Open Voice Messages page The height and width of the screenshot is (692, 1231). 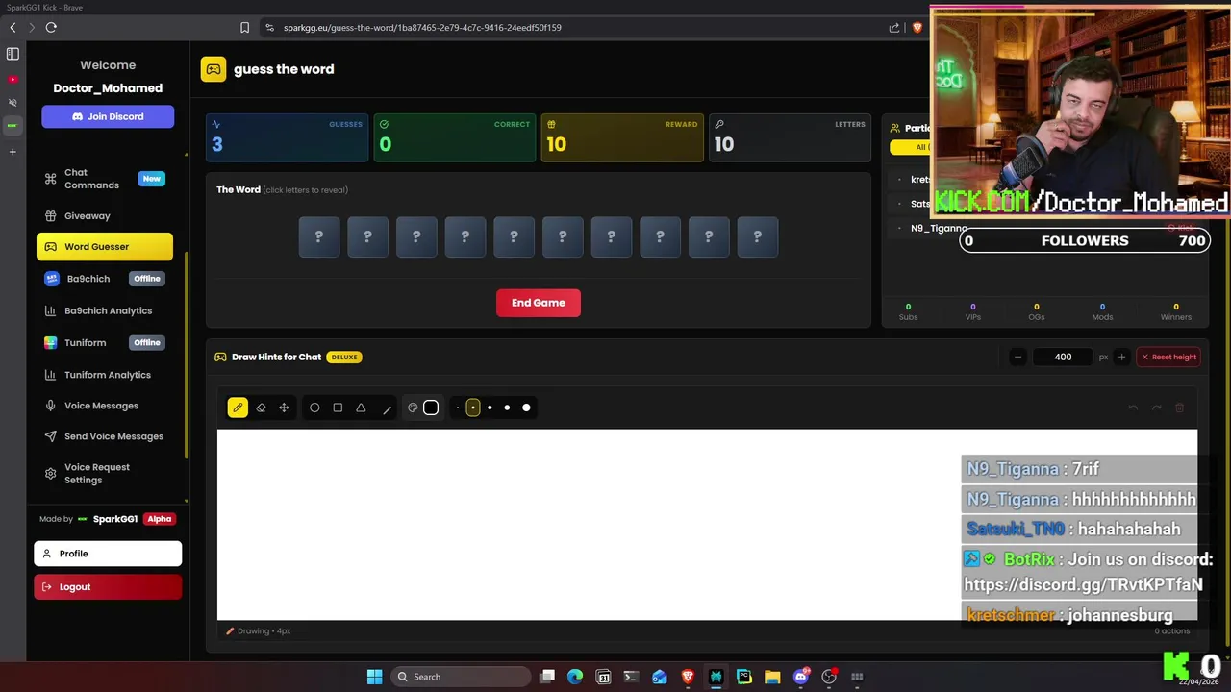105,406
